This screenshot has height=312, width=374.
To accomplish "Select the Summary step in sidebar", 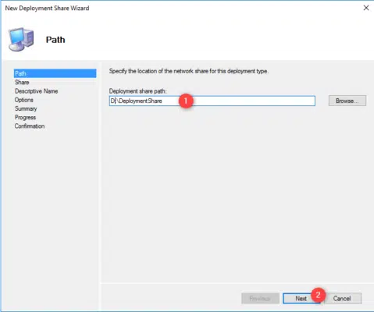I will pyautogui.click(x=26, y=108).
